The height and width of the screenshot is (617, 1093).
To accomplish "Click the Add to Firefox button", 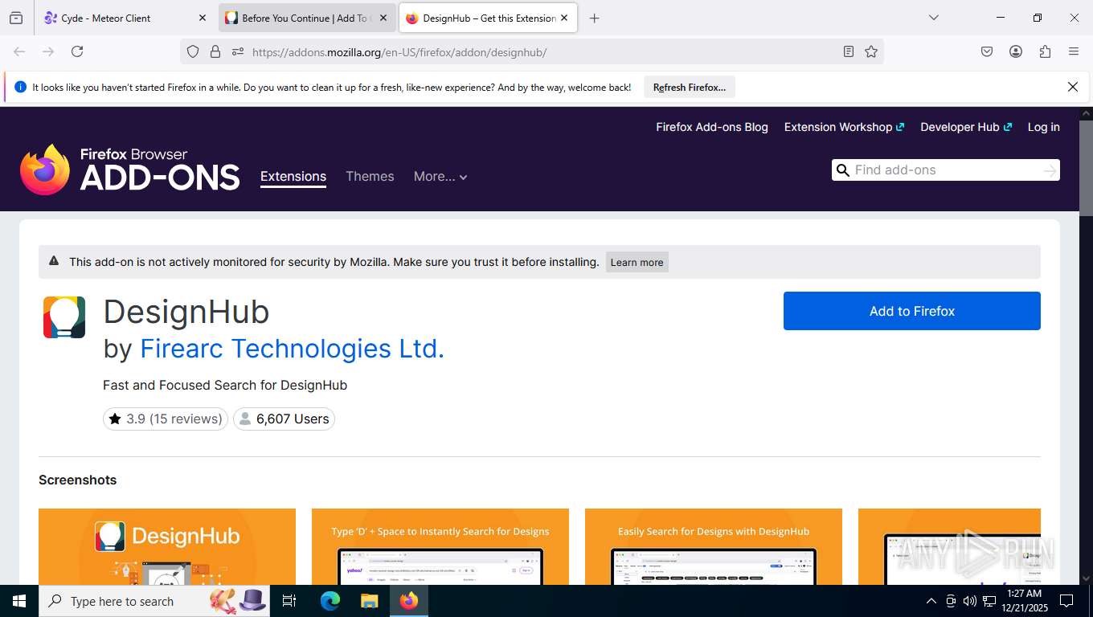I will [911, 311].
